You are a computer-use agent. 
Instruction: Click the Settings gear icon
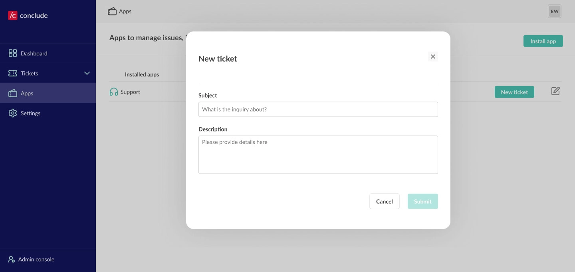point(13,113)
